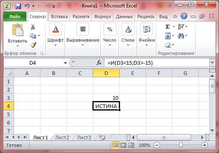This screenshot has height=153, width=219.
Task: Click the zoom in plus button
Action: [x=205, y=145]
